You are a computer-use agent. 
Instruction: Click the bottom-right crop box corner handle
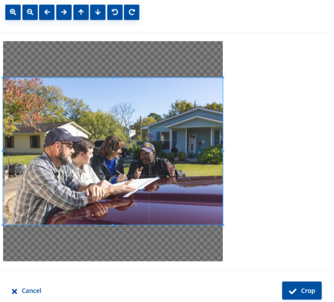click(223, 225)
